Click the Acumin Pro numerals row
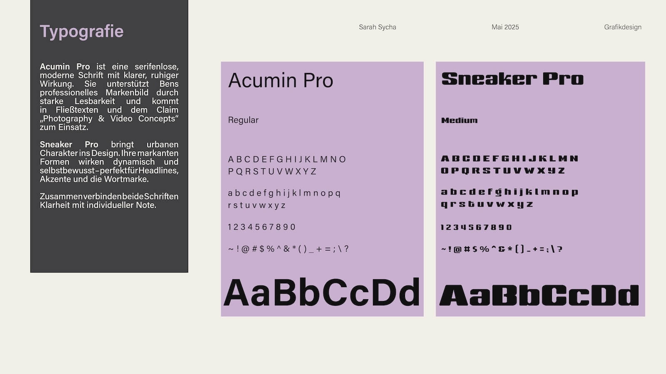The width and height of the screenshot is (666, 374). coord(261,227)
